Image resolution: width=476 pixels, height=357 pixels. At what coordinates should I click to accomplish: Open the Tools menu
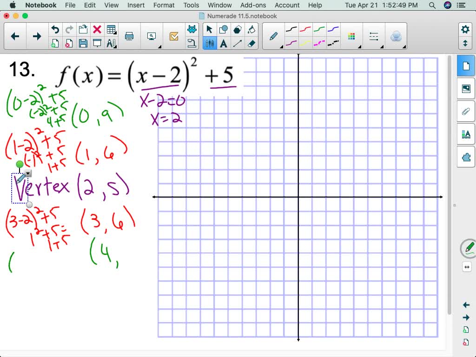[x=191, y=5]
